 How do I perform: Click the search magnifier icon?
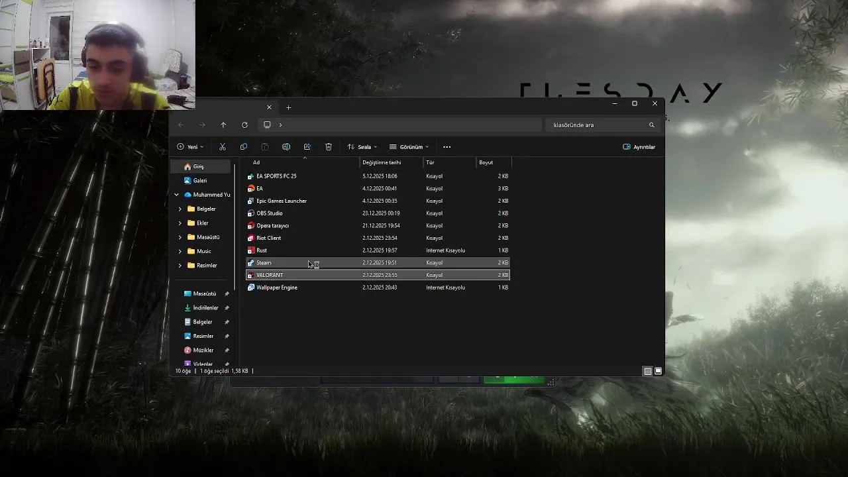(x=651, y=125)
